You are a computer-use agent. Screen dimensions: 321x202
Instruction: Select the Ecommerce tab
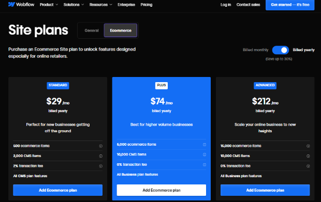click(121, 30)
